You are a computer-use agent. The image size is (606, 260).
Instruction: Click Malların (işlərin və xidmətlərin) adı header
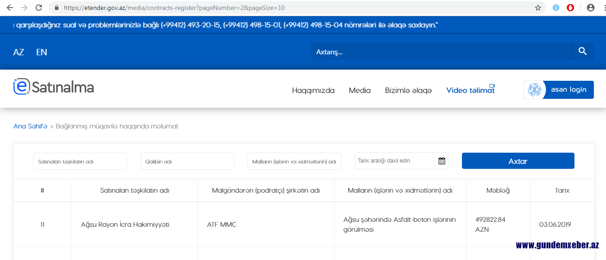400,190
